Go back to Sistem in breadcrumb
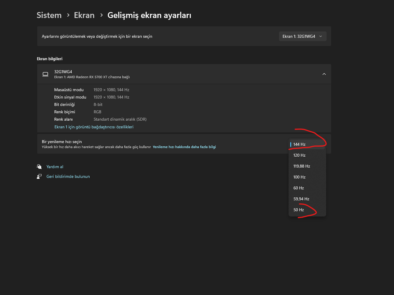394x295 pixels. click(x=49, y=15)
